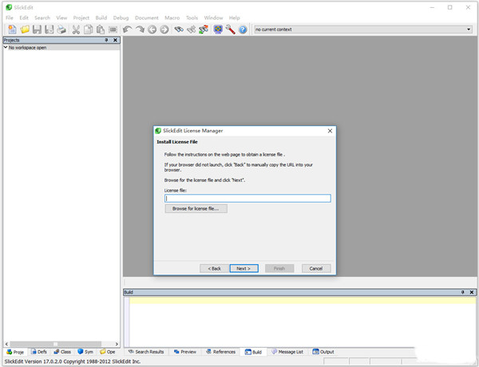Viewport: 479px width, 367px height.
Task: Click the navigate Back circle icon
Action: pos(152,30)
